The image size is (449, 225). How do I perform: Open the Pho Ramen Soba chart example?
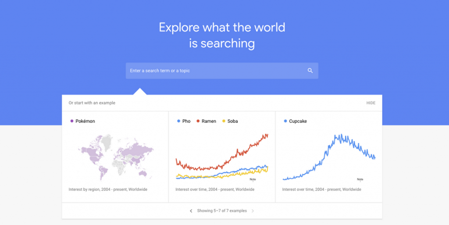click(x=222, y=157)
